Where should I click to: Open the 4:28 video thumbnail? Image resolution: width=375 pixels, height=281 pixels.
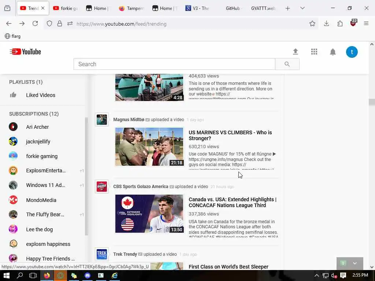(x=149, y=87)
